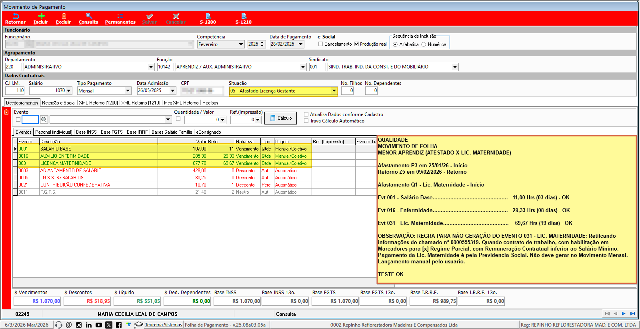Viewport: 640px width, 329px height.
Task: Check Trava Cálculo Automático
Action: (306, 121)
